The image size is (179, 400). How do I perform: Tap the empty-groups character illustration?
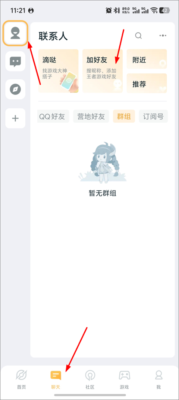tap(102, 163)
